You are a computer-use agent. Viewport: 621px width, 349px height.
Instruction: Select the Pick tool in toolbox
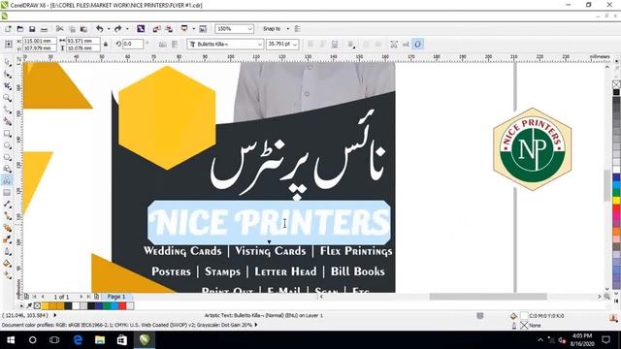pyautogui.click(x=7, y=62)
